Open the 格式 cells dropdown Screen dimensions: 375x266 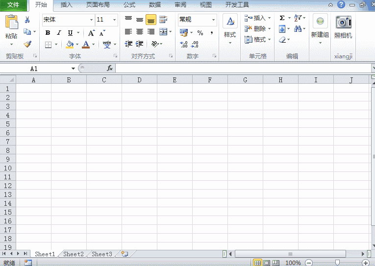click(269, 39)
